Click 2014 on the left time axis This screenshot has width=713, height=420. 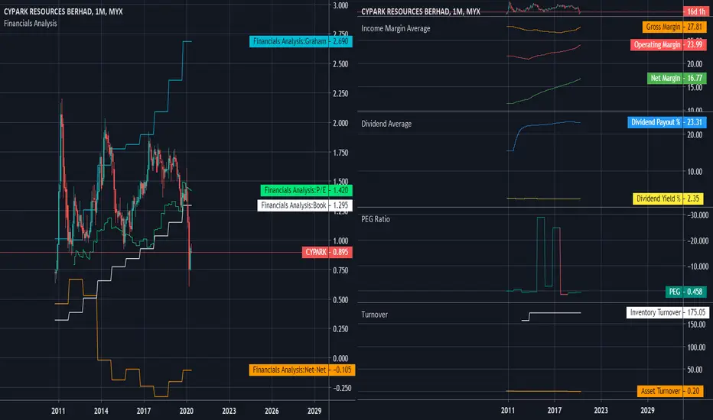coord(101,411)
